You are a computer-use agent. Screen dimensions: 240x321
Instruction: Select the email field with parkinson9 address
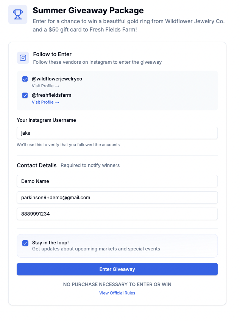(117, 197)
